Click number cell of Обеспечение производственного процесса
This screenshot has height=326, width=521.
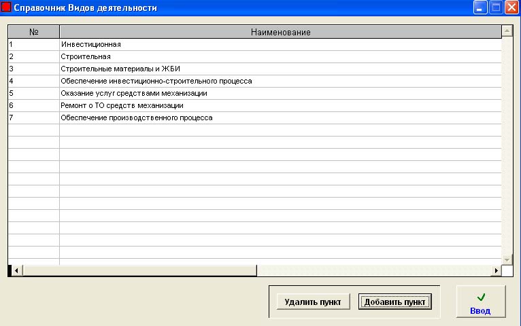coord(33,118)
